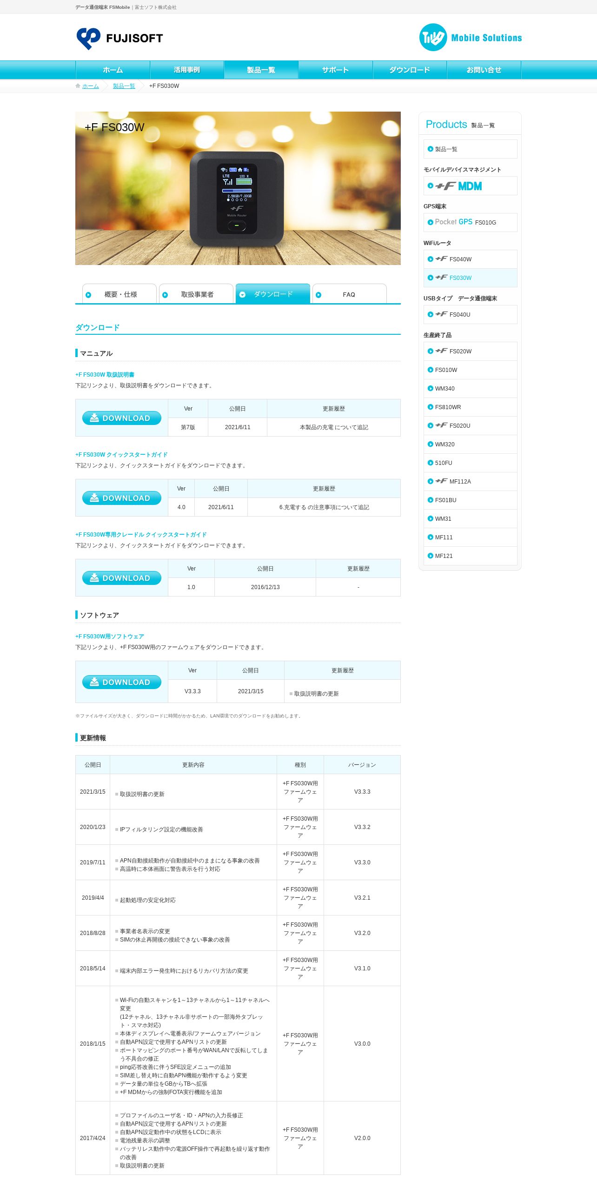Click arrow icon beside FS810WR
597x1194 pixels.
[x=430, y=407]
